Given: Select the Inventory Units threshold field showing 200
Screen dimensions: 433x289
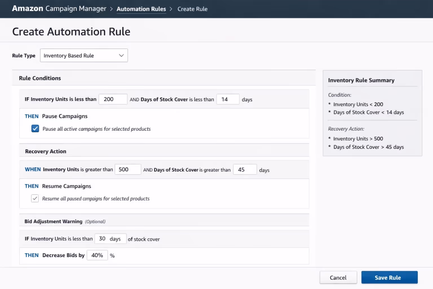Looking at the screenshot, I should (x=113, y=99).
